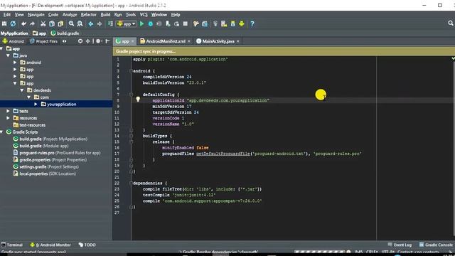Open the Project Structure icon
This screenshot has height=256, width=455.
[x=205, y=23]
